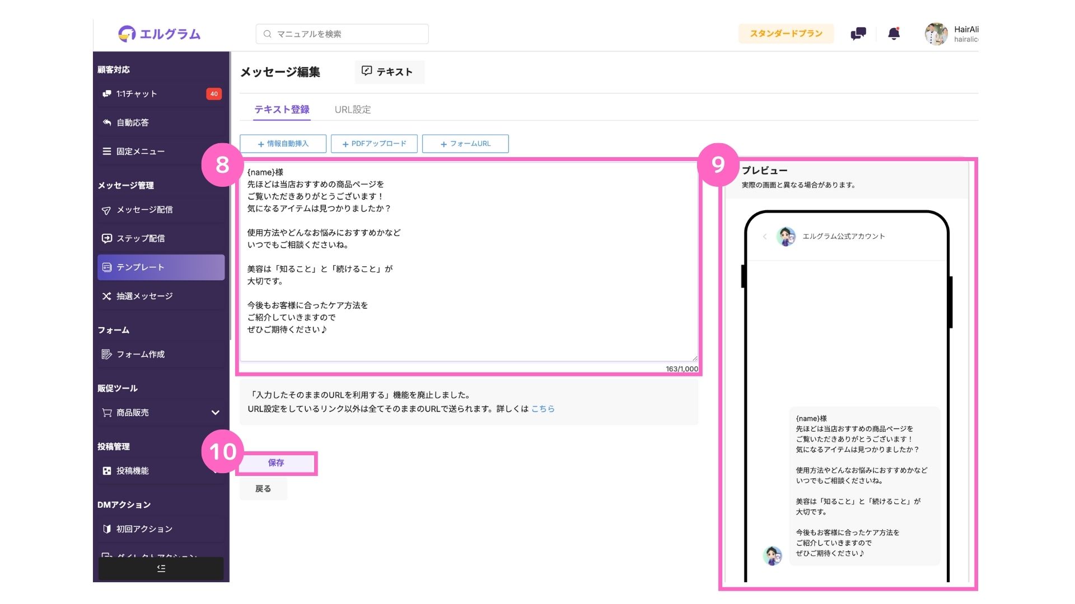The width and height of the screenshot is (1075, 604).
Task: Open 固定メニュー in the sidebar
Action: click(161, 152)
